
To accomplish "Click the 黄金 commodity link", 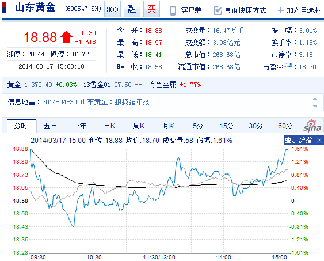I will tap(14, 85).
